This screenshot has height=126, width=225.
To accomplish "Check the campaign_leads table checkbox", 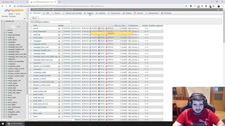I will [x=31, y=54].
